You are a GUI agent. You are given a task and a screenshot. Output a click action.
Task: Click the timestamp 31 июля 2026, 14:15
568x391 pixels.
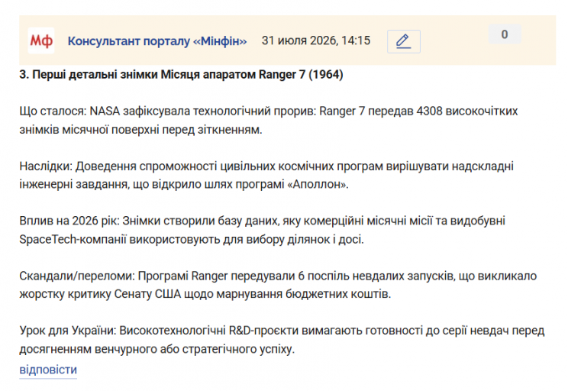(x=316, y=40)
